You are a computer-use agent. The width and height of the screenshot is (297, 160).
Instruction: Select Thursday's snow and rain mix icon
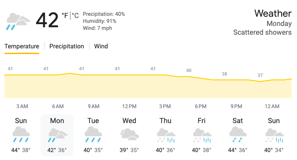(x=166, y=135)
